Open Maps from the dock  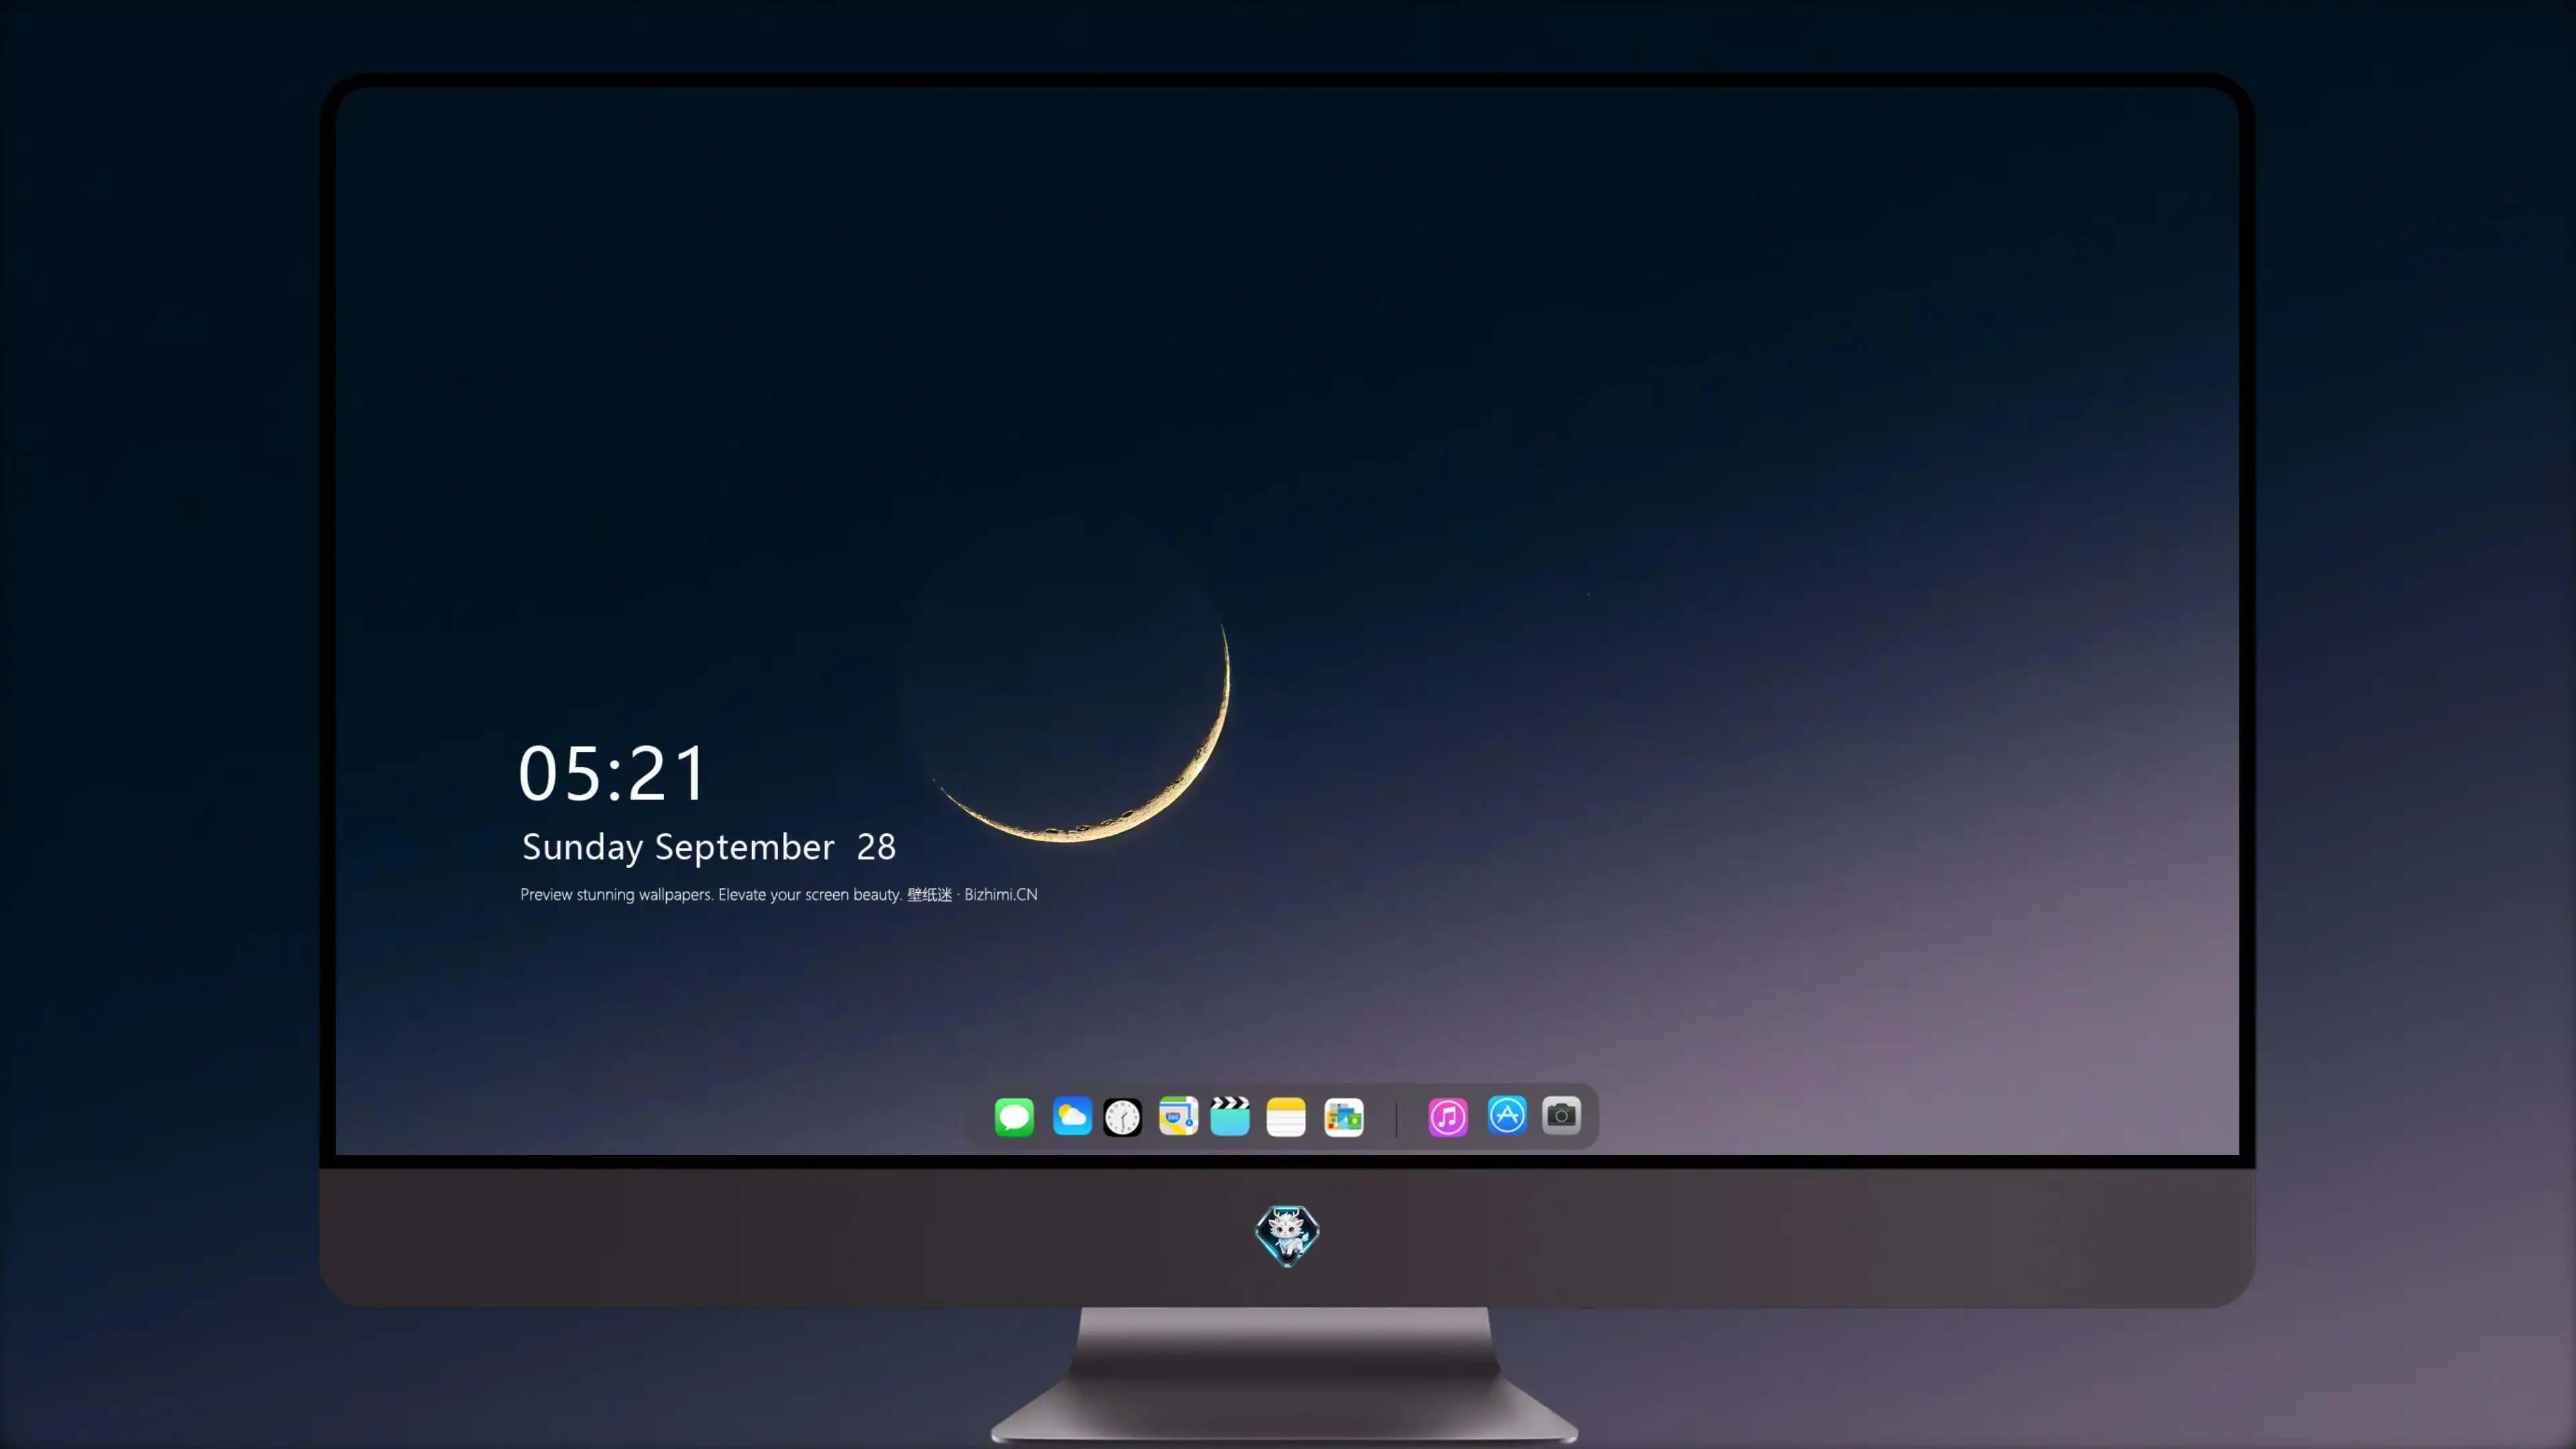pyautogui.click(x=1178, y=1116)
